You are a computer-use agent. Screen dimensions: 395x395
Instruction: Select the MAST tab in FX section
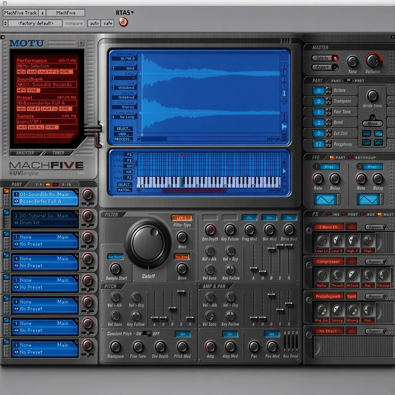[385, 214]
